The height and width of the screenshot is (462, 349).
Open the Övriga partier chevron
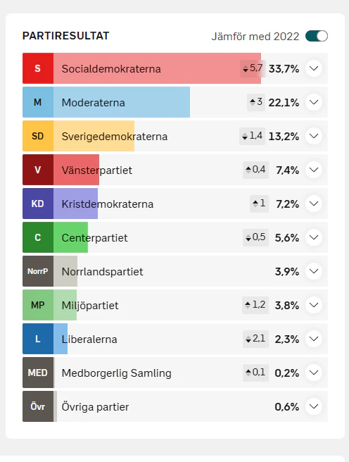coord(314,406)
